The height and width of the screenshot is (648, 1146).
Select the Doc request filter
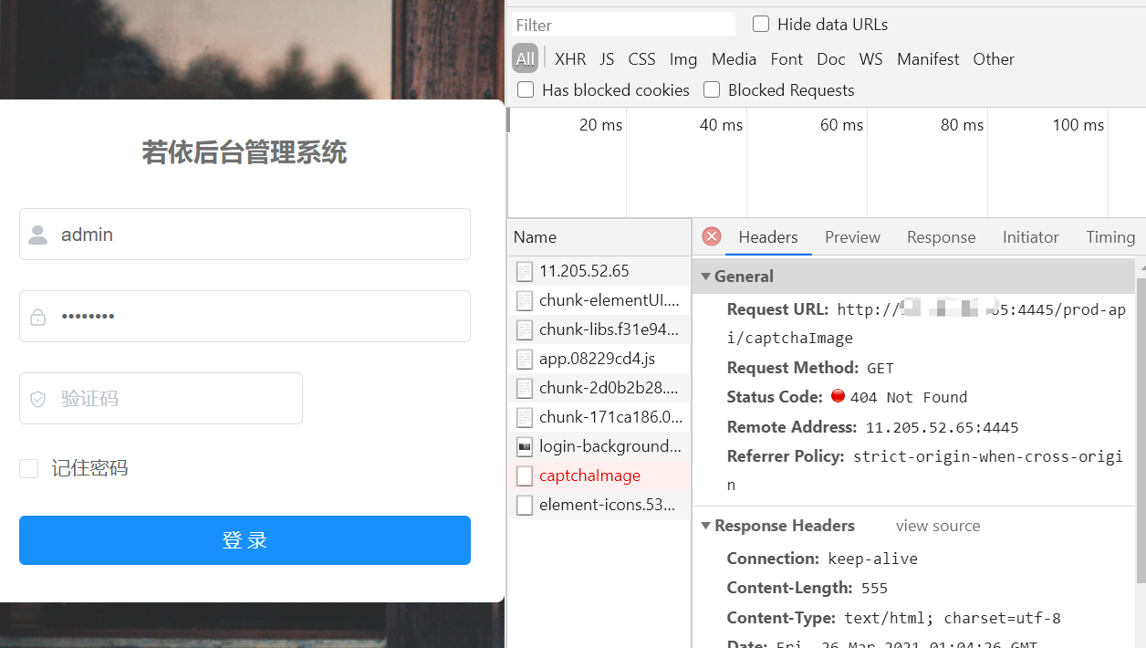(830, 58)
